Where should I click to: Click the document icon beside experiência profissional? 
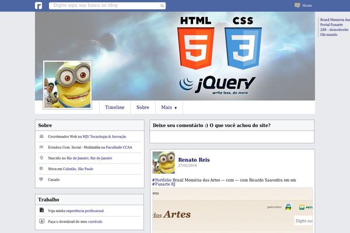tap(42, 210)
